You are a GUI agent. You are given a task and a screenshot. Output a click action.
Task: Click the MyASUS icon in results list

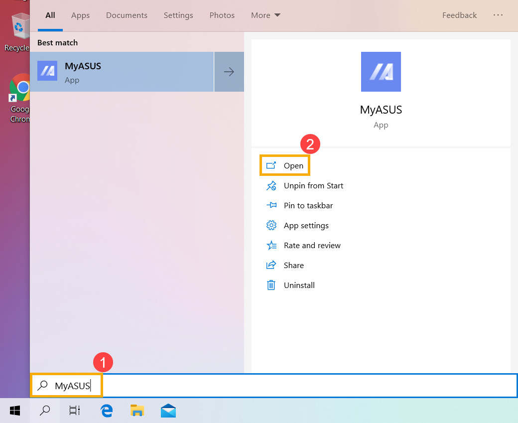click(47, 71)
